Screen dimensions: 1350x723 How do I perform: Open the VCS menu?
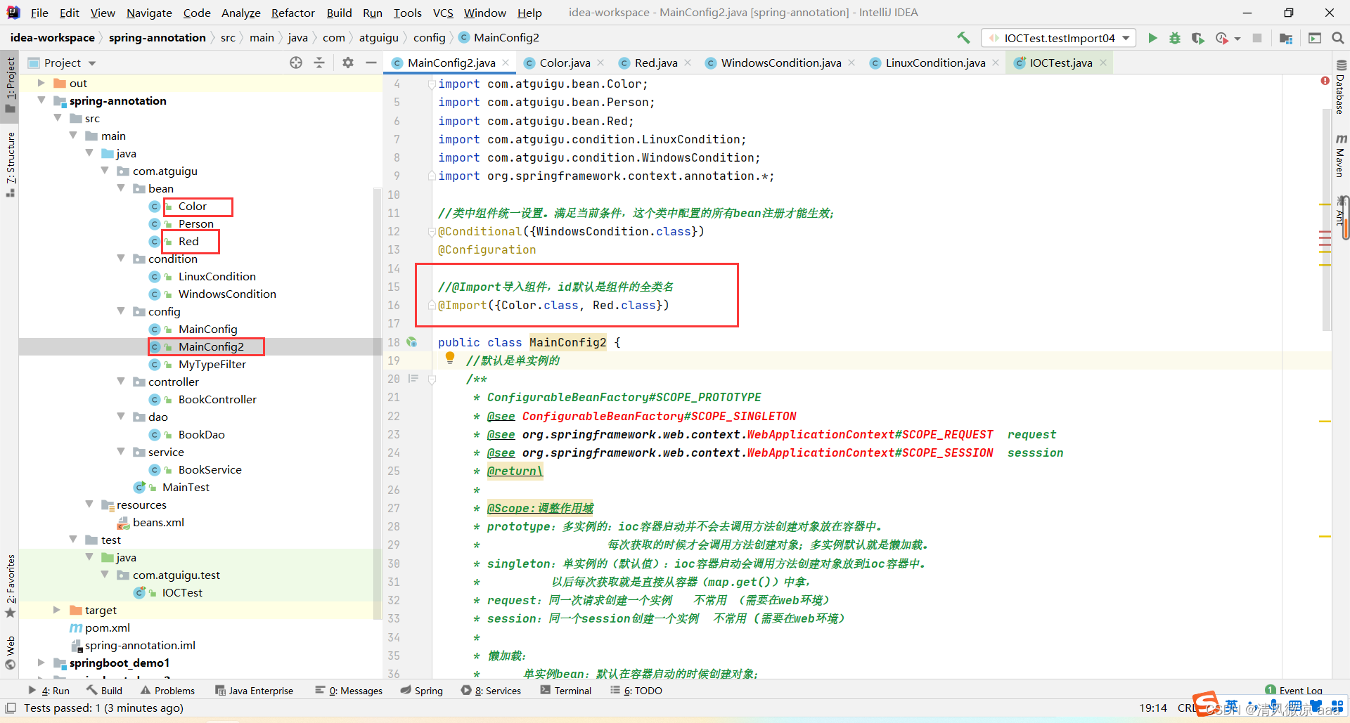442,13
